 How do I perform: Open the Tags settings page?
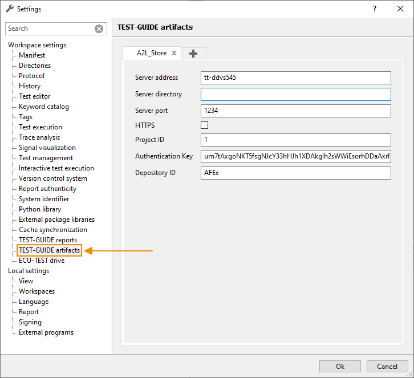(26, 117)
